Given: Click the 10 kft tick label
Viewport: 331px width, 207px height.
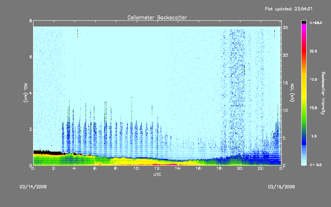Looking at the screenshot, I should (x=285, y=110).
